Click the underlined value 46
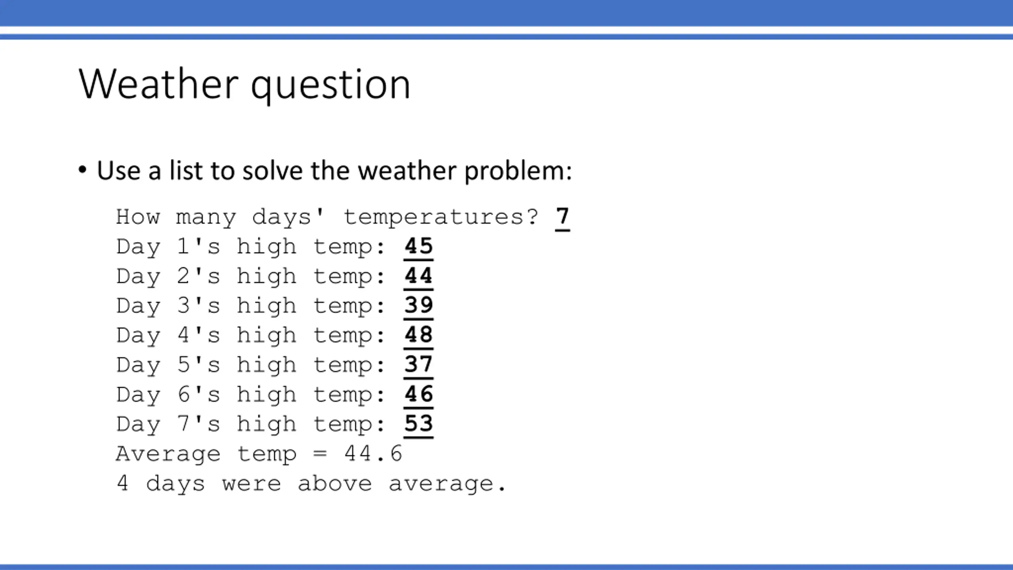Screen dimensions: 1013x570 click(418, 394)
